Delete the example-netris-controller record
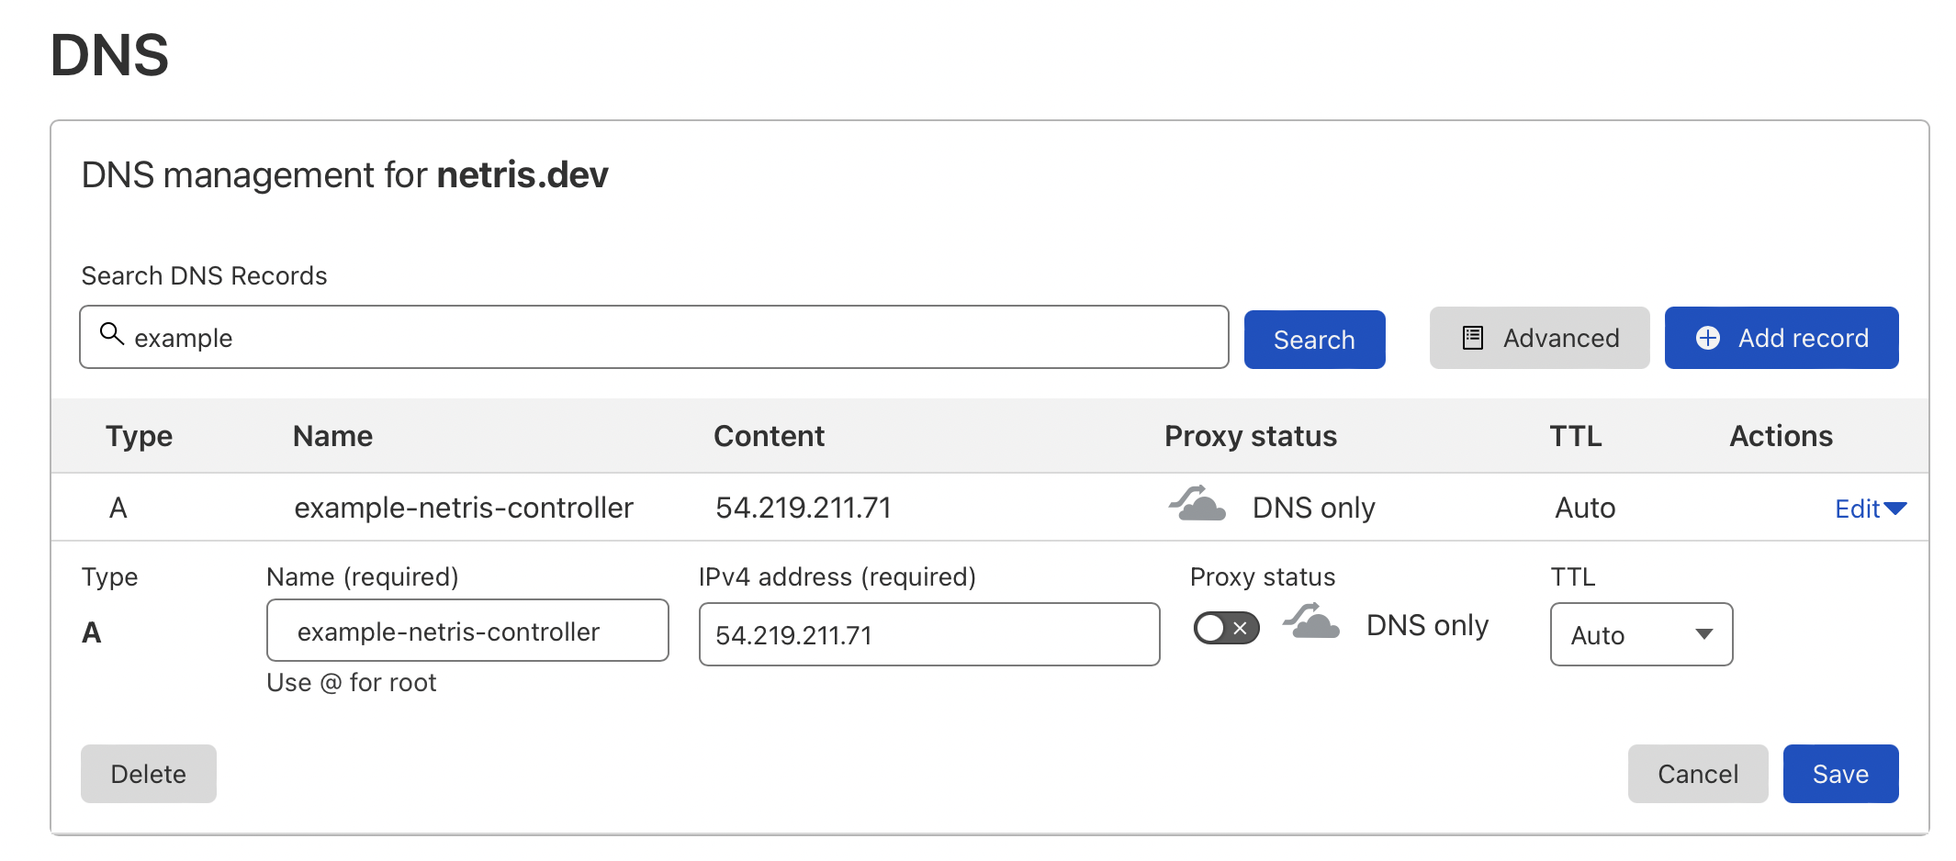This screenshot has width=1956, height=861. pos(149,773)
